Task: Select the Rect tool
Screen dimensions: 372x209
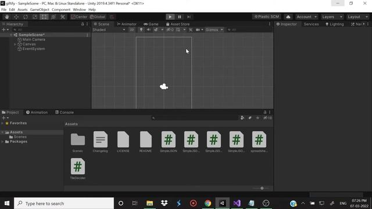Action: [44, 17]
